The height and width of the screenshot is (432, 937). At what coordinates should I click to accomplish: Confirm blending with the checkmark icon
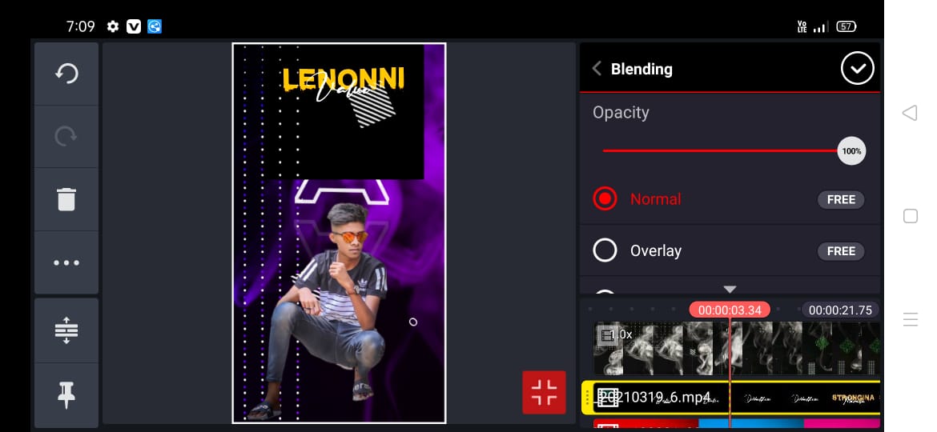click(858, 69)
